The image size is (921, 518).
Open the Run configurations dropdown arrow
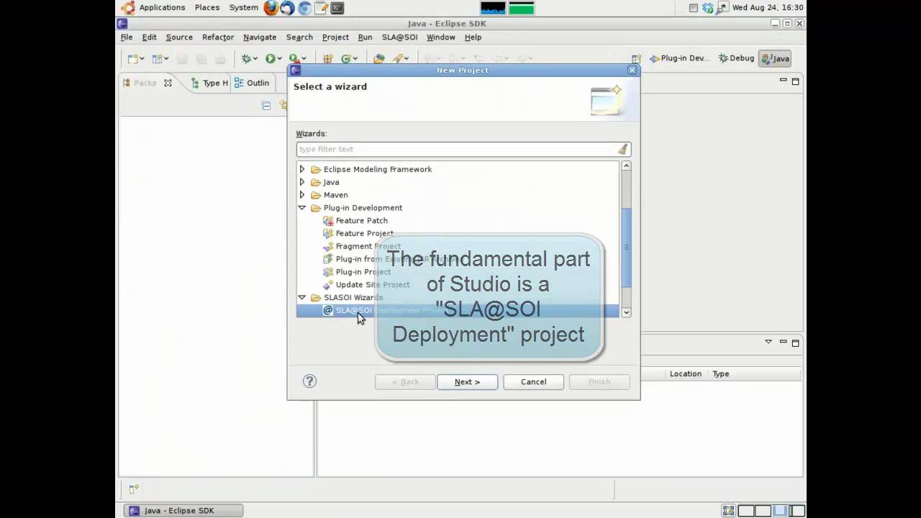click(279, 59)
